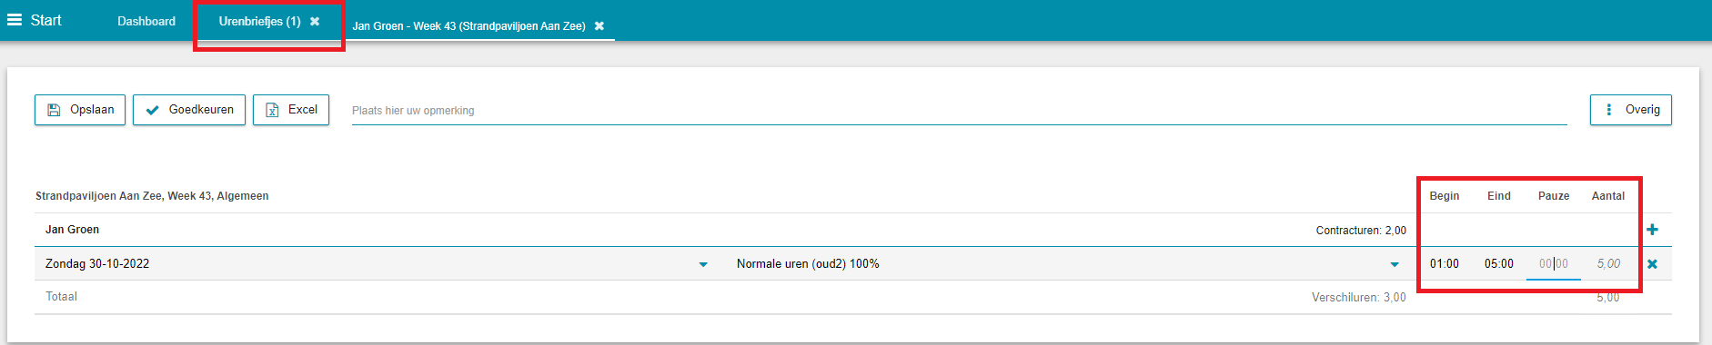1712x345 pixels.
Task: Click the Excel spreadsheet icon
Action: pyautogui.click(x=272, y=110)
